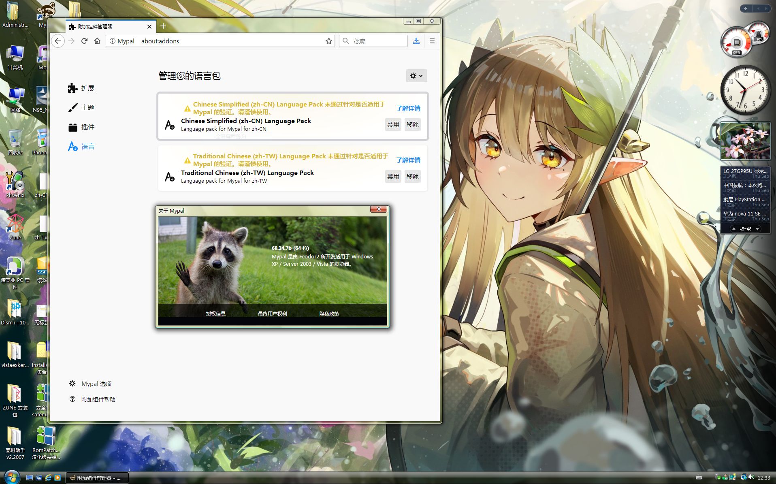
Task: Remove the Traditional Chinese (zh-TW) language pack
Action: [412, 177]
